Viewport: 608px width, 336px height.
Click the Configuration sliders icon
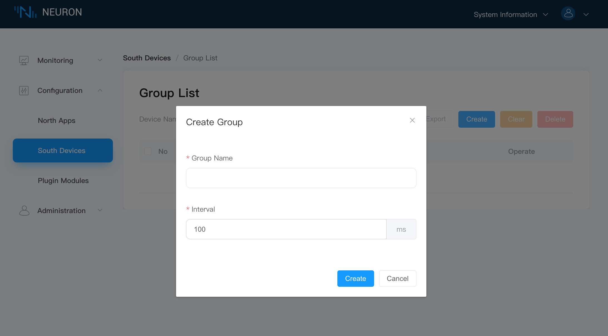[x=24, y=90]
